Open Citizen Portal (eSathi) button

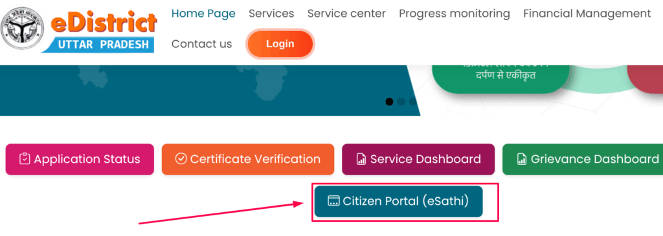coord(398,201)
